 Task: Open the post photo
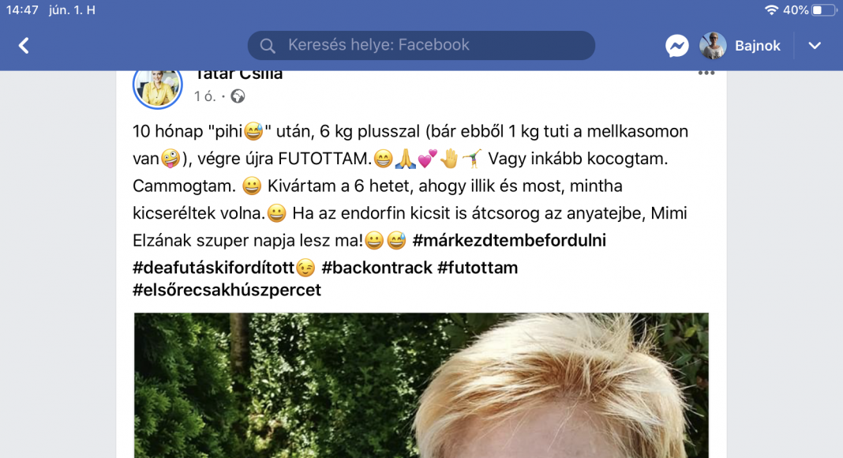(421, 385)
